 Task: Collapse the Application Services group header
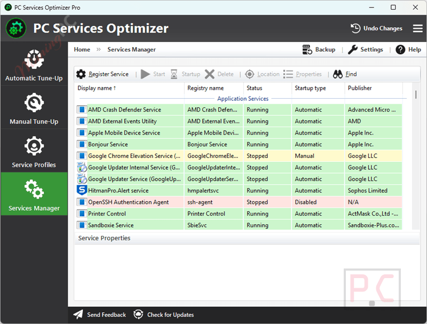(x=243, y=99)
